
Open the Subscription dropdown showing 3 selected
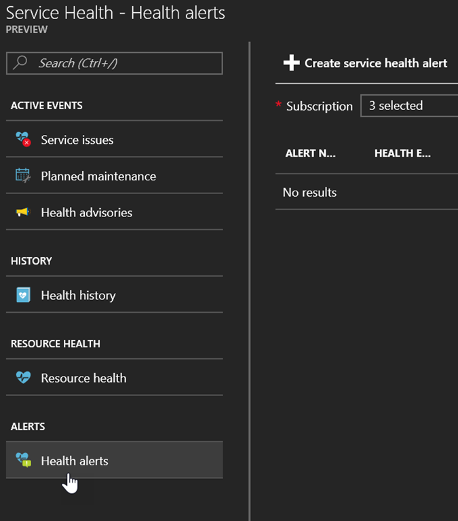[x=408, y=106]
